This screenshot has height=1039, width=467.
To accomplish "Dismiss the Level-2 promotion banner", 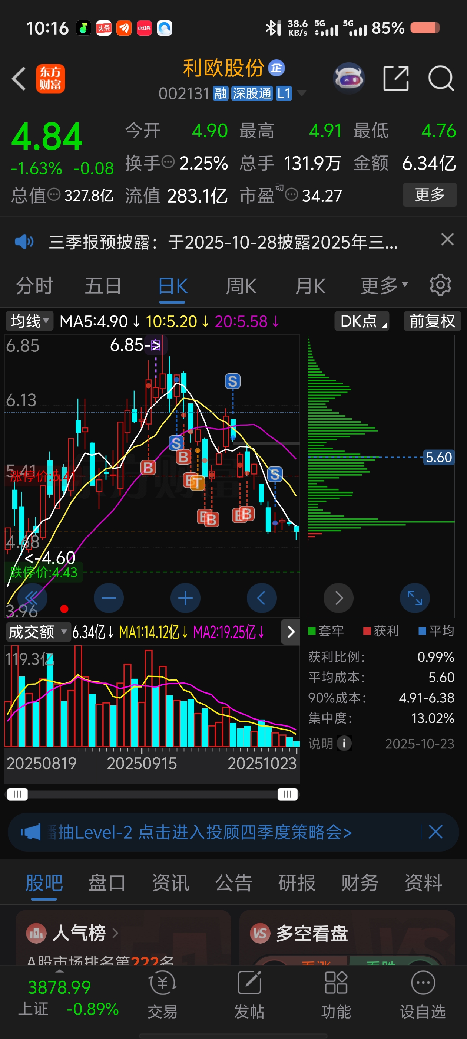I will point(435,832).
